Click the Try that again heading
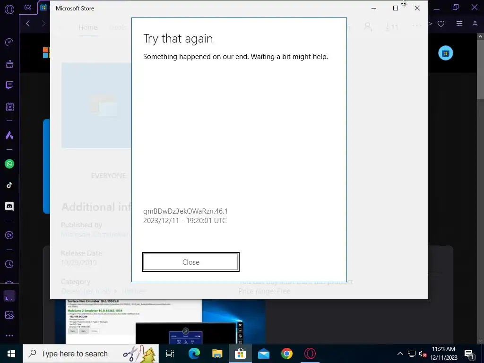The height and width of the screenshot is (363, 484). point(178,39)
